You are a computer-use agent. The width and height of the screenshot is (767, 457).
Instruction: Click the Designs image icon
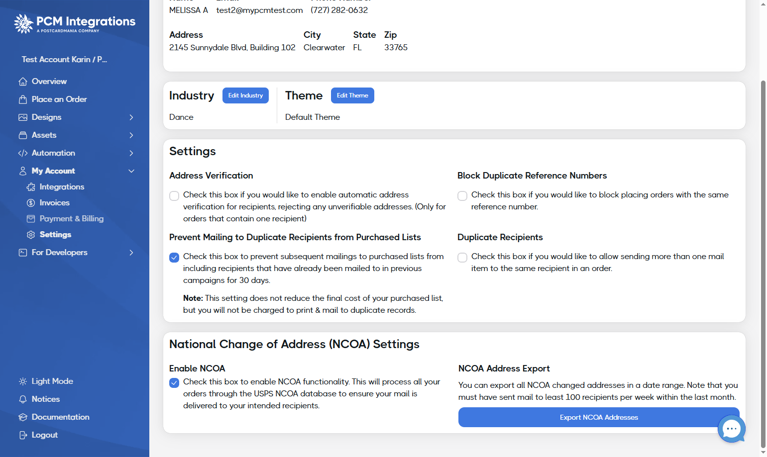click(x=23, y=117)
